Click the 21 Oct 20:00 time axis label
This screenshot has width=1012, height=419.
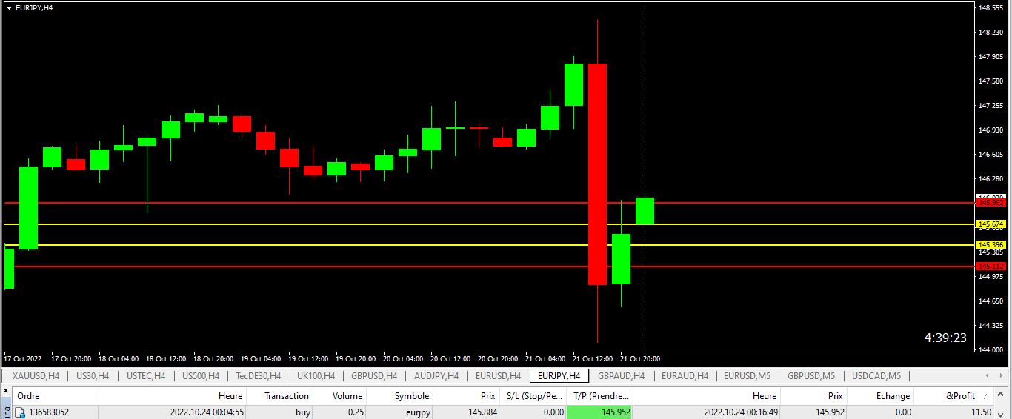[x=640, y=358]
